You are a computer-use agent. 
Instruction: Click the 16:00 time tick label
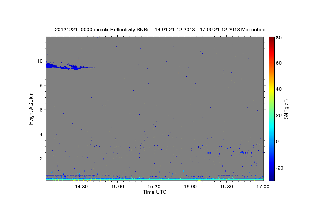tap(190, 187)
